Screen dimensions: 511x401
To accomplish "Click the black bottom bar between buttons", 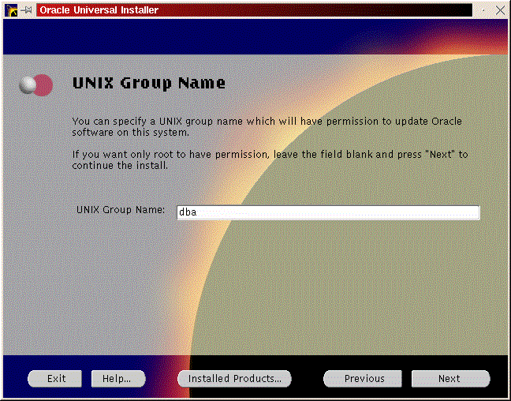I will (x=308, y=379).
